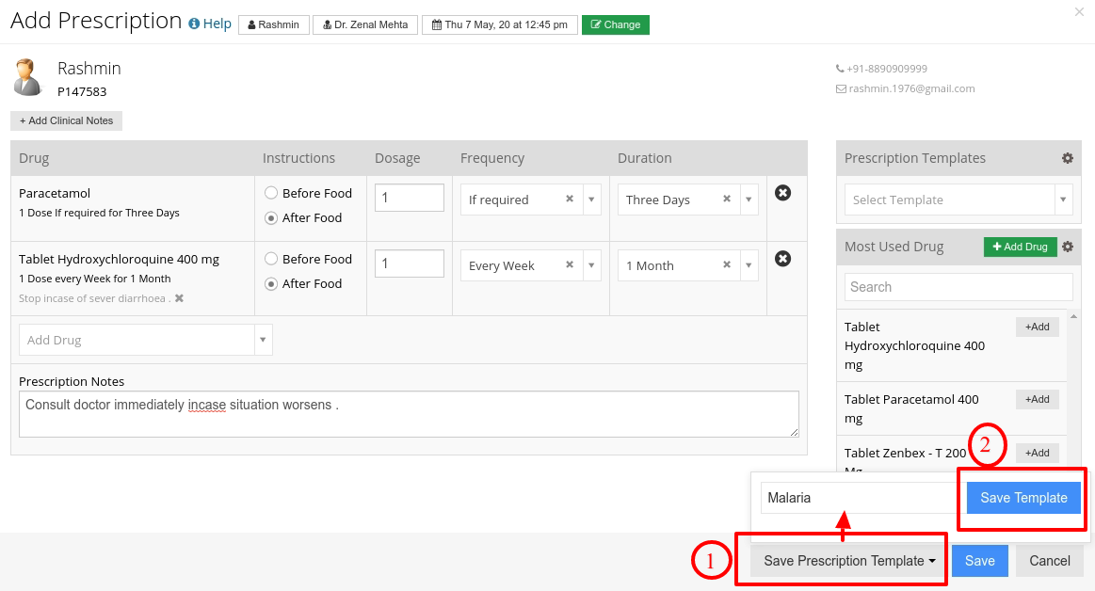Click the patient ID P147583

tap(82, 91)
